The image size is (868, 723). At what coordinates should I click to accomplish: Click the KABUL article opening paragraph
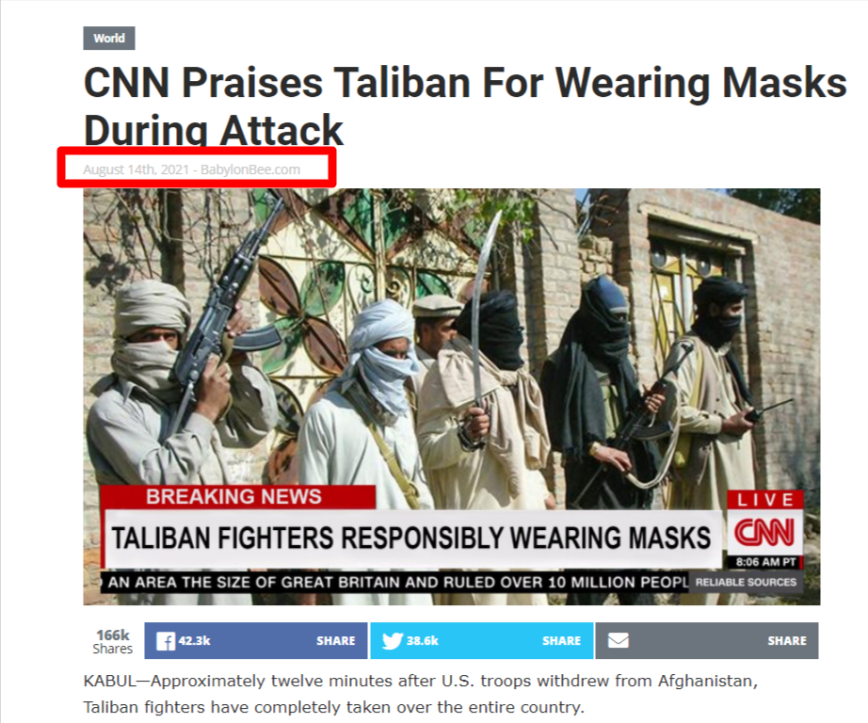421,694
